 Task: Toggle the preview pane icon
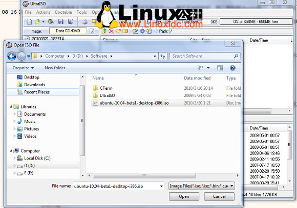(220, 68)
